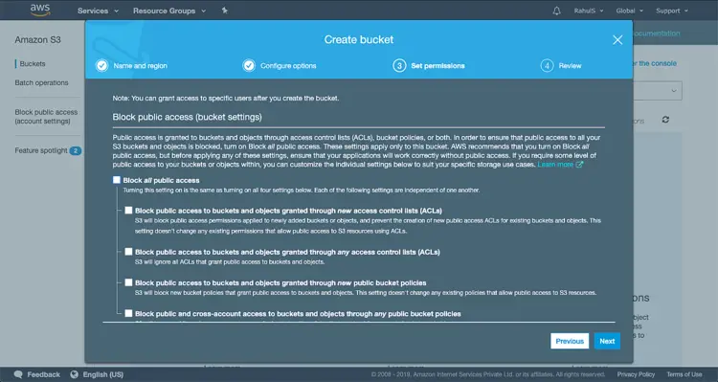Click the Configure options step checkmark
The image size is (718, 382).
(x=249, y=65)
